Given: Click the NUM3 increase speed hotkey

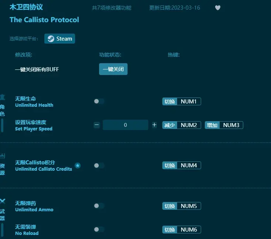Looking at the screenshot, I should pyautogui.click(x=231, y=125).
